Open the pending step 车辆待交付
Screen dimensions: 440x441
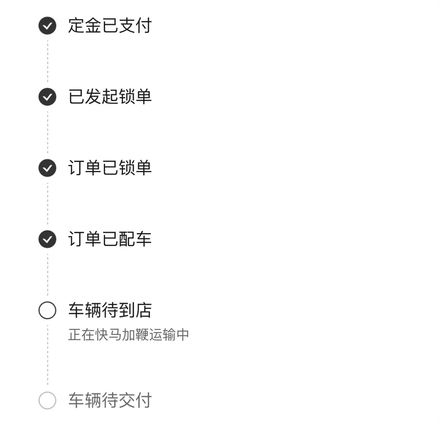[110, 400]
